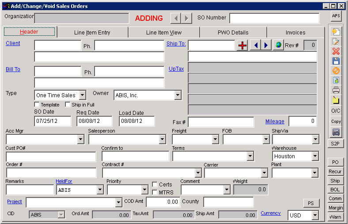Screen dimensions: 348x224
Task: Click the edit record pencil icon
Action: (x=336, y=42)
